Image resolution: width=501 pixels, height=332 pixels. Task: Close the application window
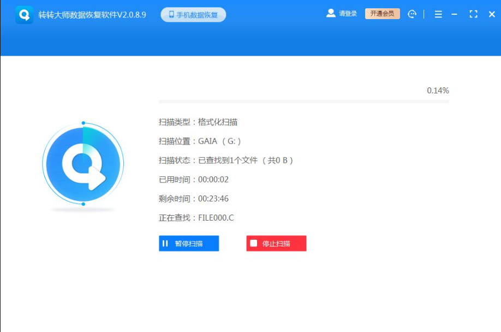point(492,14)
